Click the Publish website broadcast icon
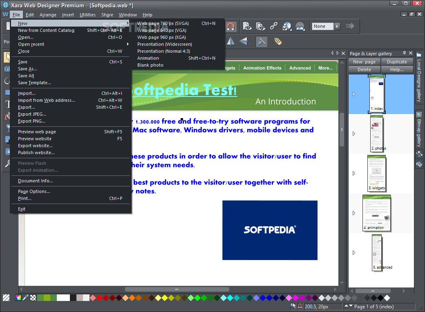The width and height of the screenshot is (425, 312). (x=300, y=26)
